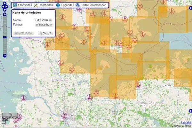Screen dimensions: 192x128
Task: Expand the lower-right overview map plus
Action: pyautogui.click(x=190, y=111)
